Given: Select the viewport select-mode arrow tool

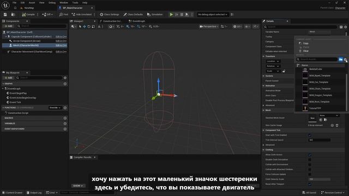Looking at the screenshot, I should tap(80, 27).
